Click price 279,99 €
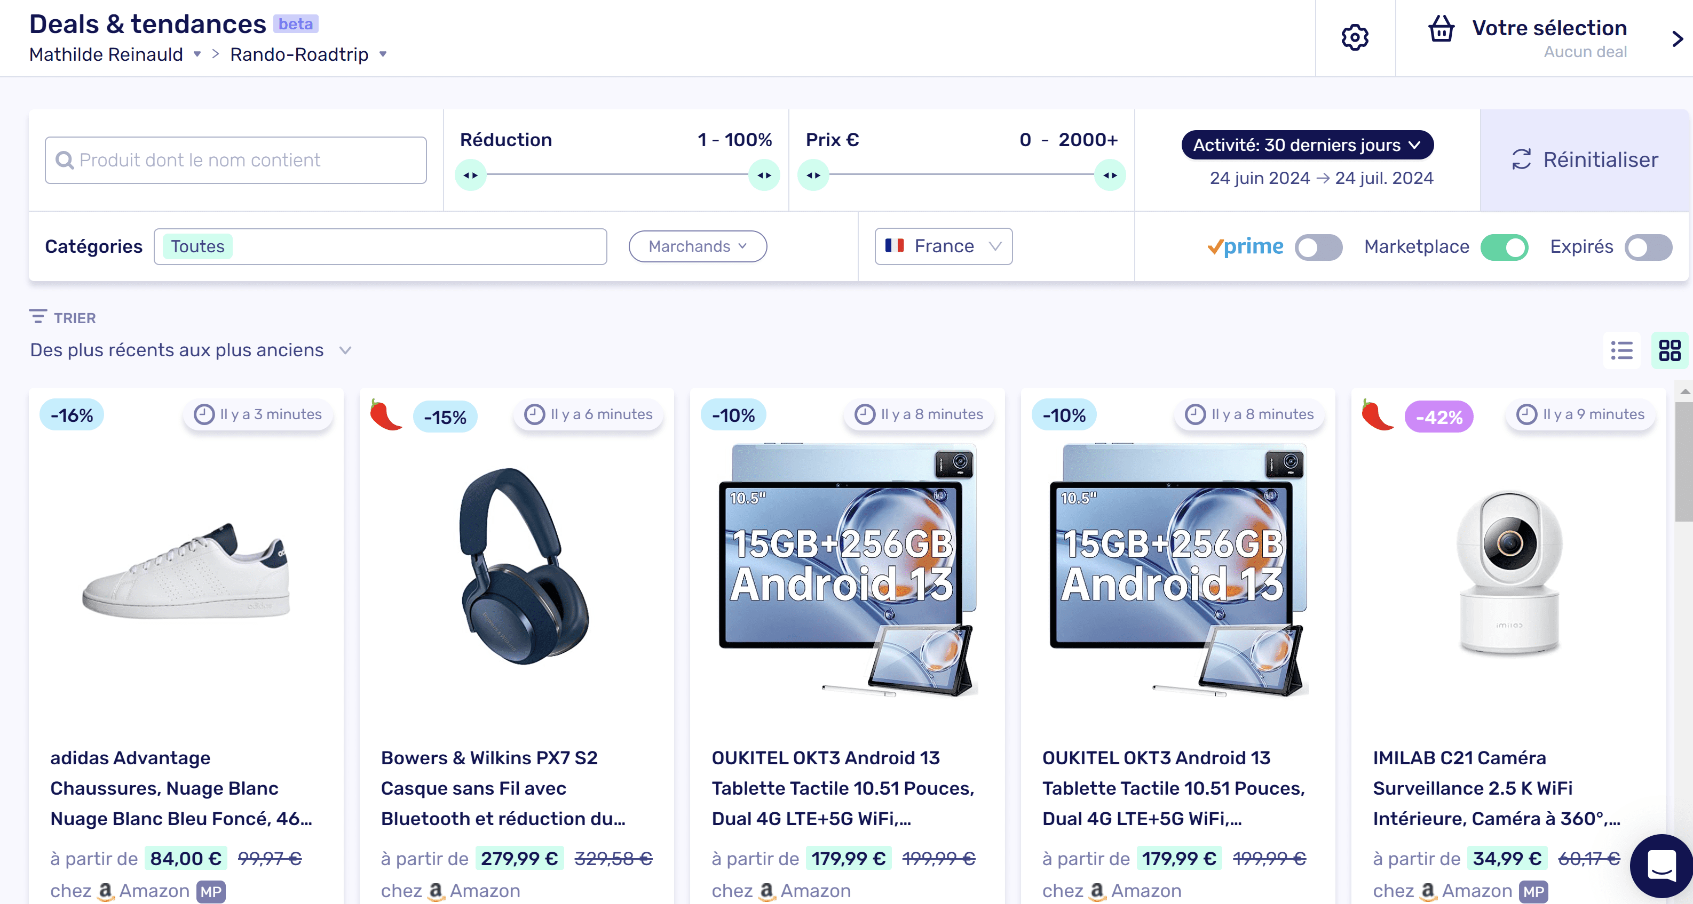The image size is (1693, 904). tap(519, 859)
